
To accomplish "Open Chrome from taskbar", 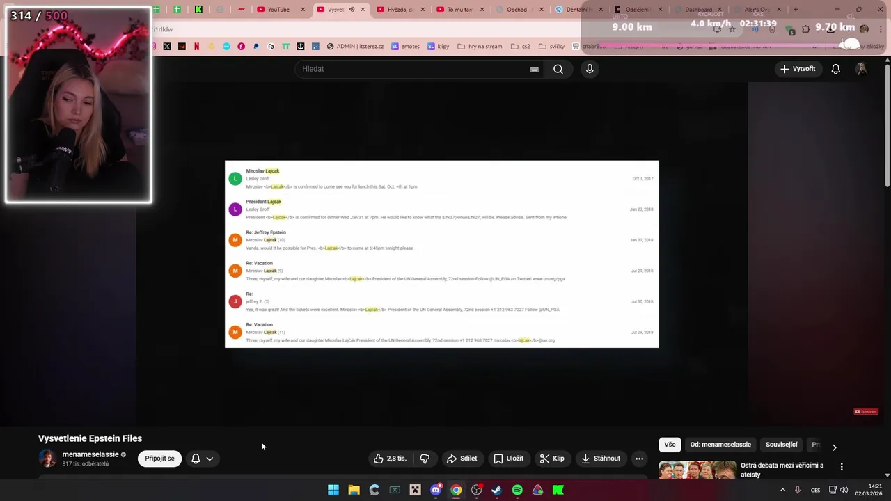I will click(456, 490).
